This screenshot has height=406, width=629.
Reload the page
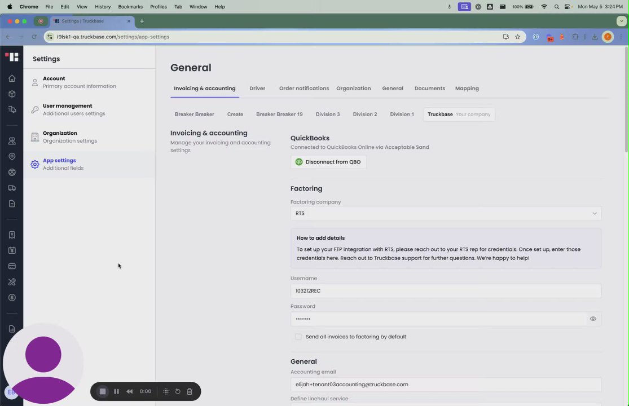click(34, 37)
